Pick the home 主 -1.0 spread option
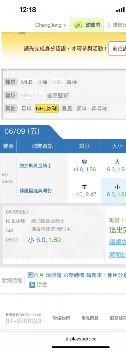This screenshot has height=351, width=126. point(84,191)
